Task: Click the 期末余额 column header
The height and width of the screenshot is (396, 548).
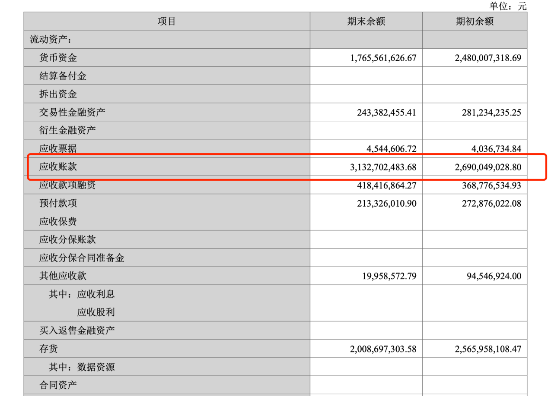Action: click(x=366, y=21)
